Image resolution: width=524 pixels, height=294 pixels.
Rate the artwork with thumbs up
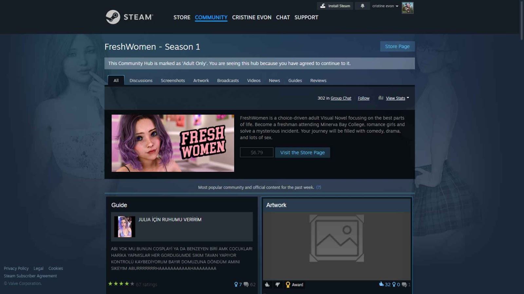click(267, 285)
